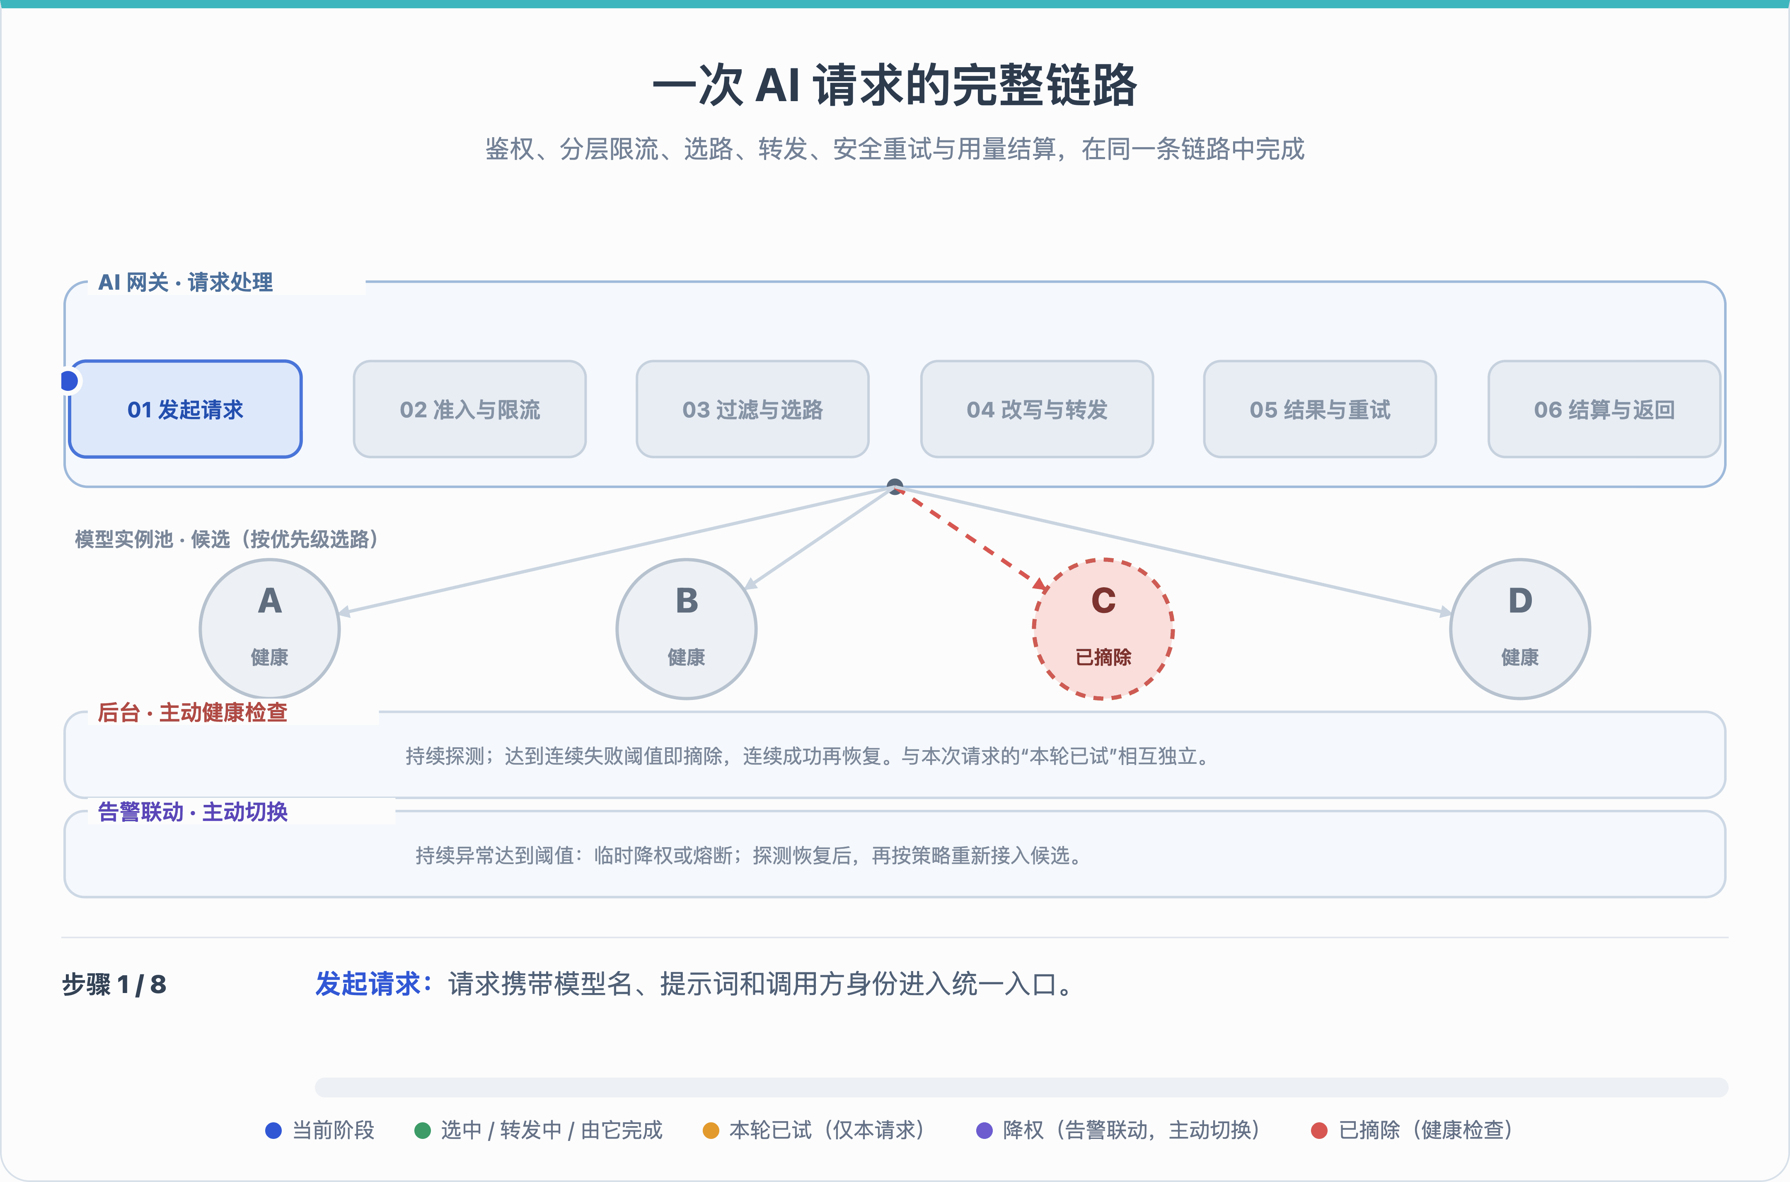This screenshot has width=1790, height=1182.
Task: Select the 01 发起请求 stage box
Action: point(185,409)
